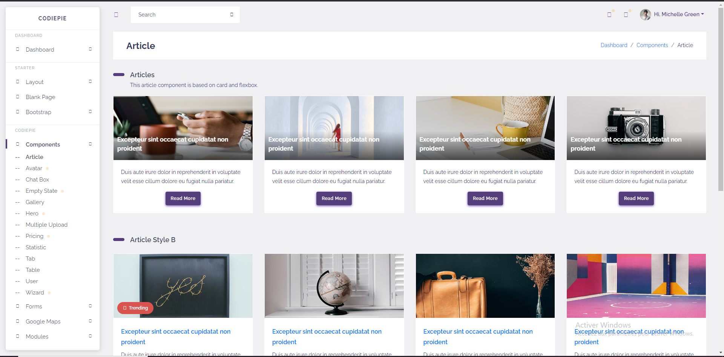Click the Bootstrap sidebar icon
724x357 pixels.
pos(17,112)
